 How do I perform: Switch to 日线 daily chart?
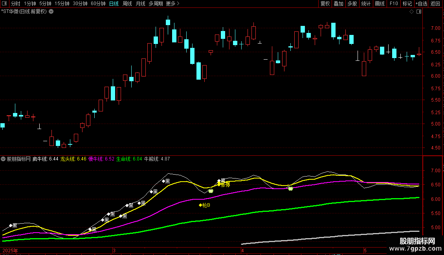tap(114, 4)
